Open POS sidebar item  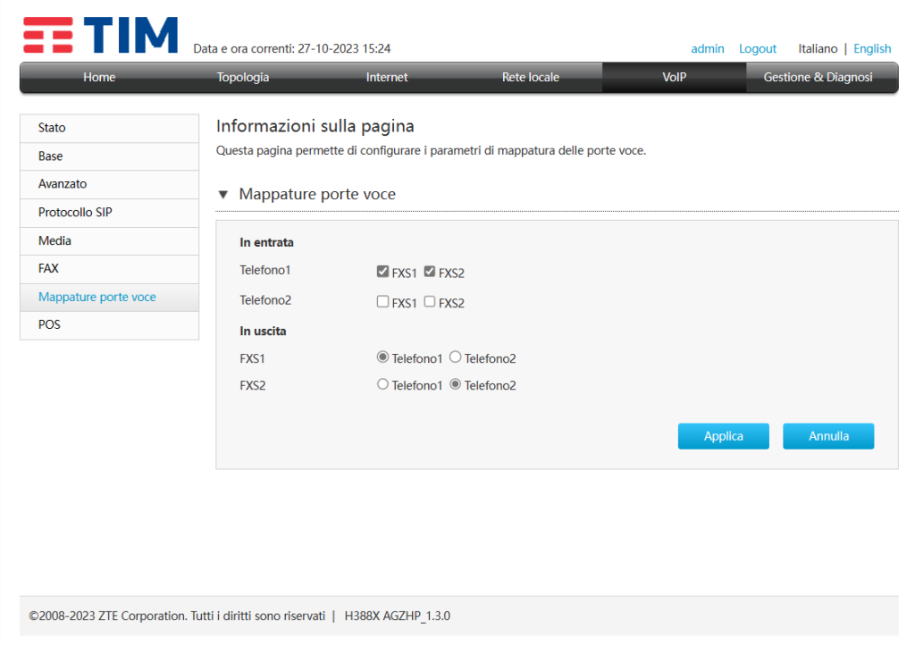[x=110, y=325]
